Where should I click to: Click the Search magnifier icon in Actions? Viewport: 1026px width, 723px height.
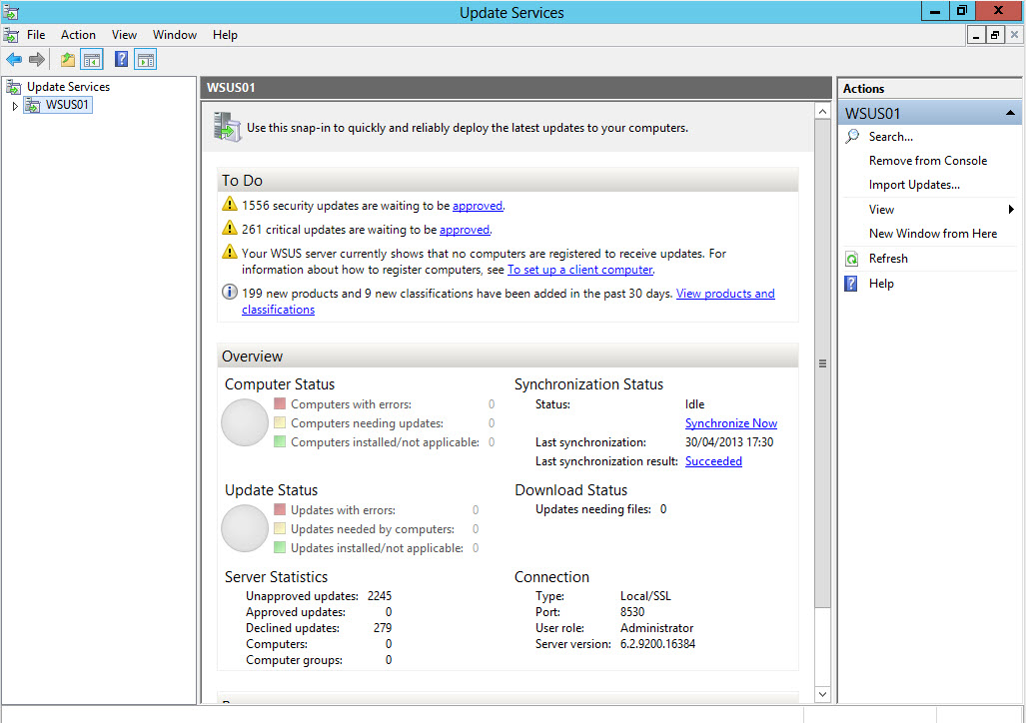(852, 136)
